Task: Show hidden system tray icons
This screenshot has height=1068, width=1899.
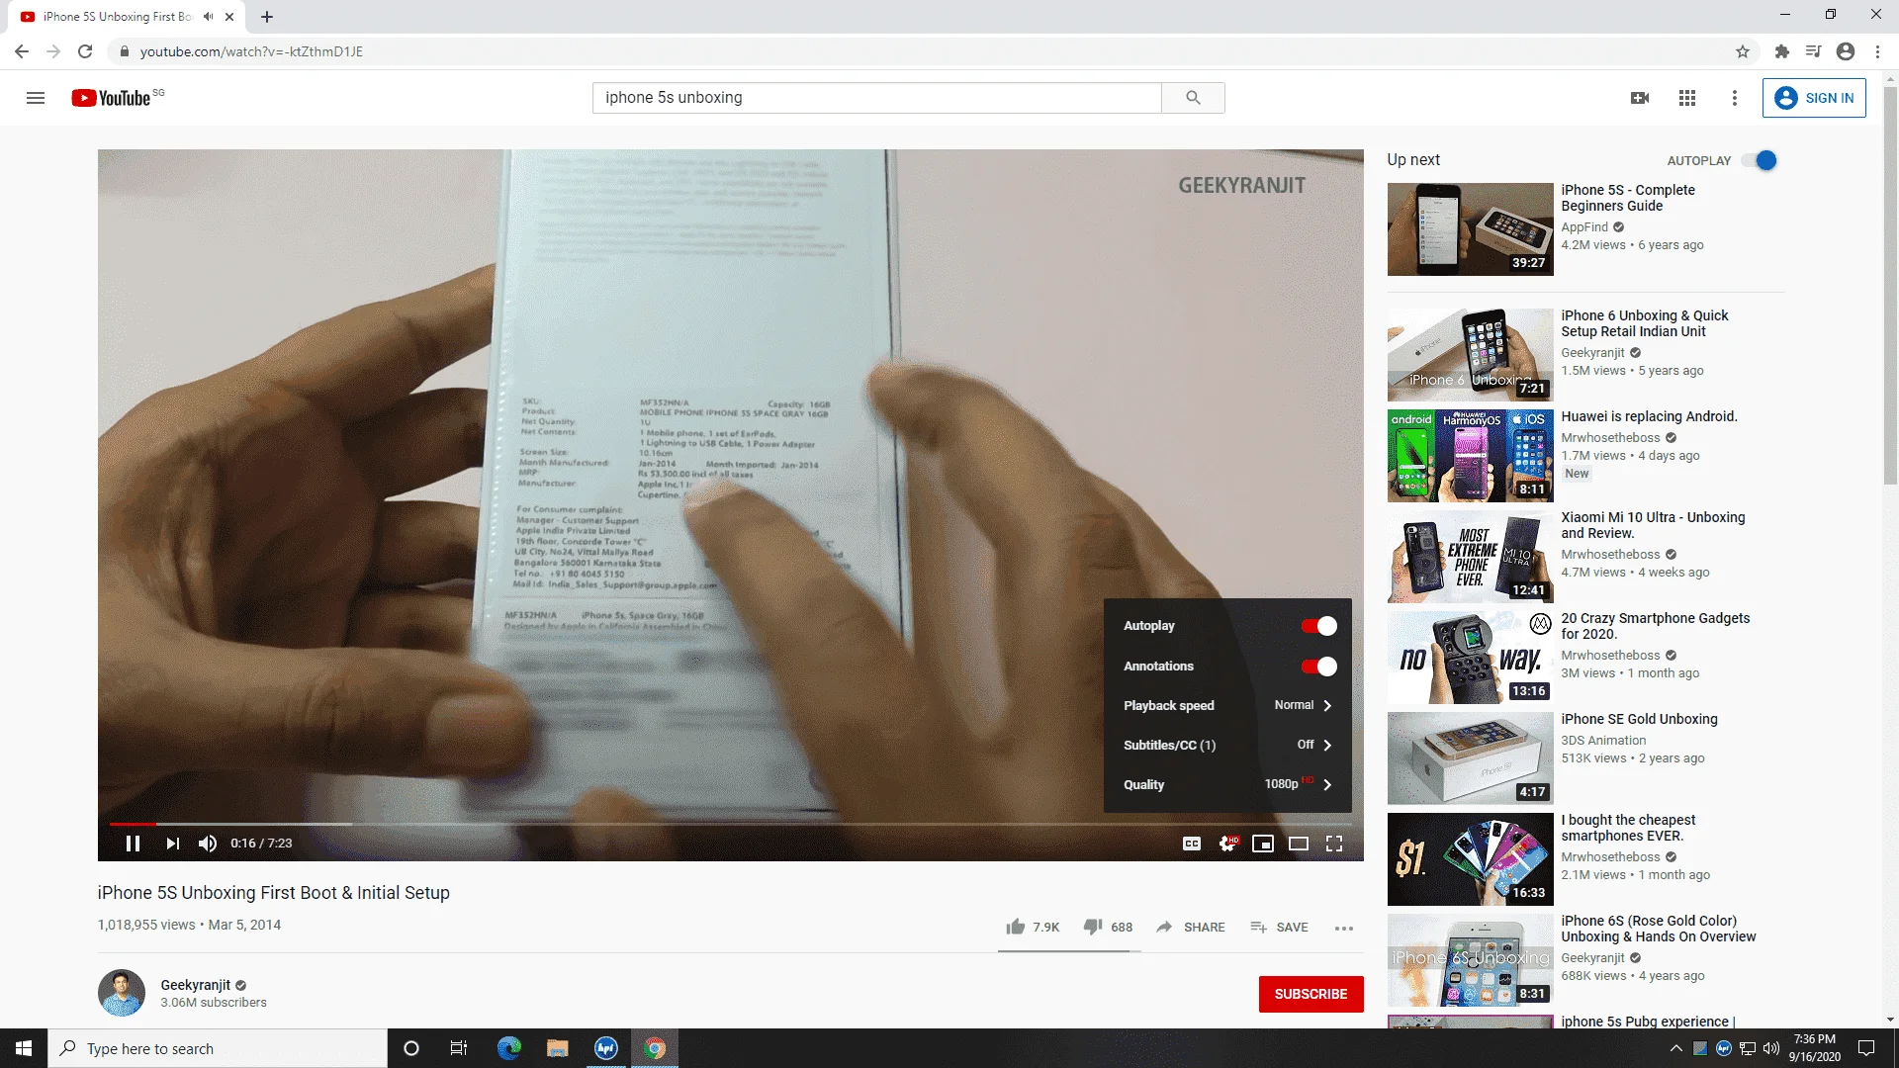Action: (x=1675, y=1048)
